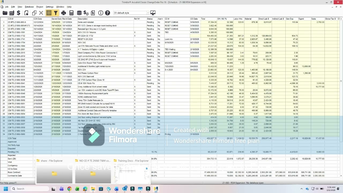Expand the system tray hidden icons chevron
Screen dimensions: 343x193
coord(301,189)
